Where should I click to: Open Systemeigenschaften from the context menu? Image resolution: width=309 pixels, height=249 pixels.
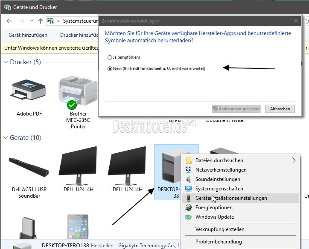tap(240, 189)
